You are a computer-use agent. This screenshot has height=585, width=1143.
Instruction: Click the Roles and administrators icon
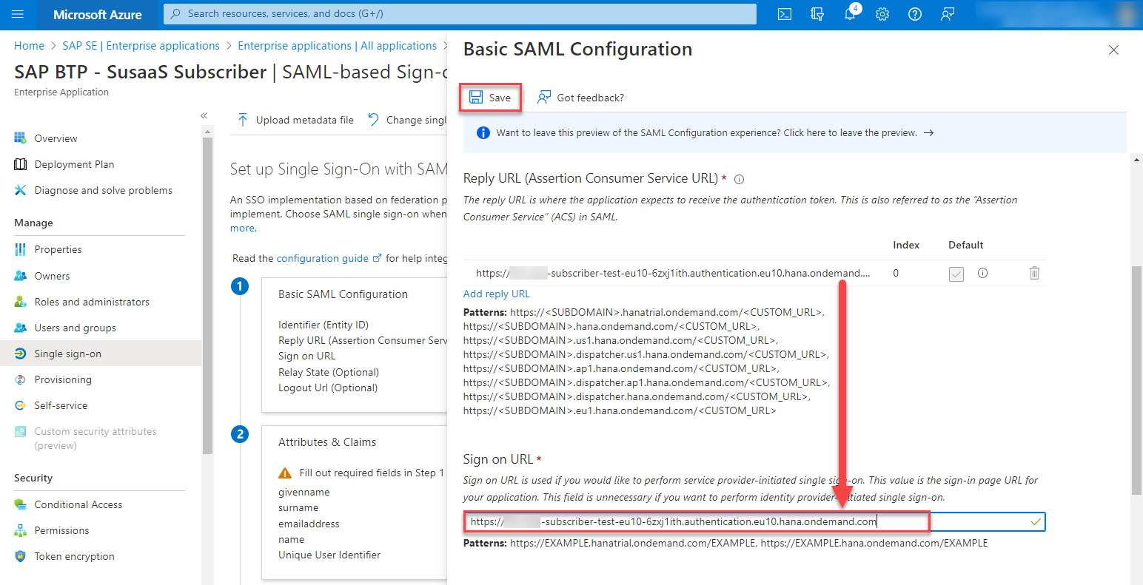click(x=21, y=302)
